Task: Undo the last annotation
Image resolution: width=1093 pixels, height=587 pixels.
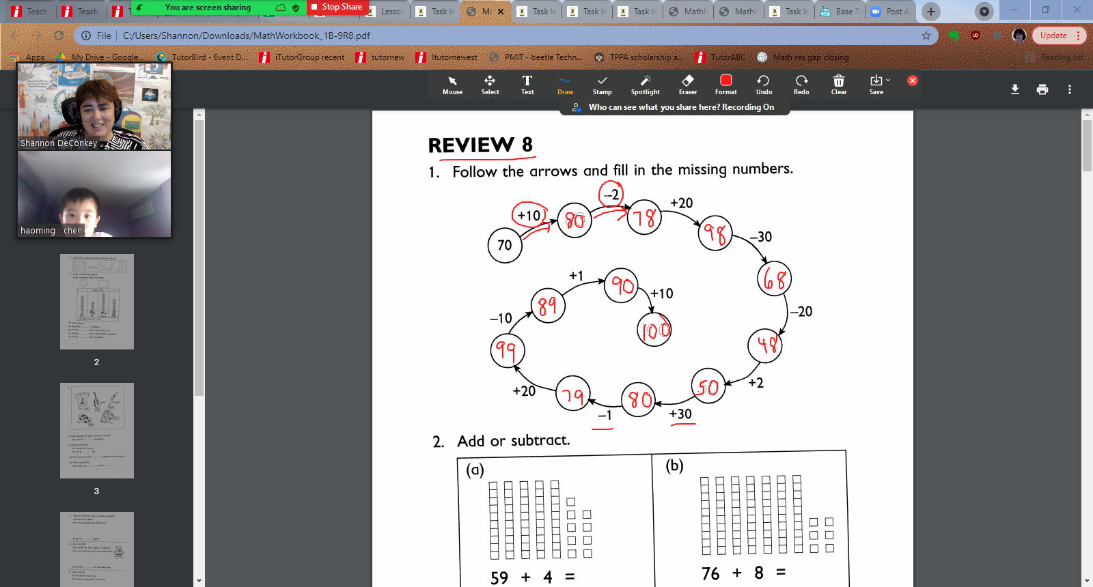Action: point(764,85)
